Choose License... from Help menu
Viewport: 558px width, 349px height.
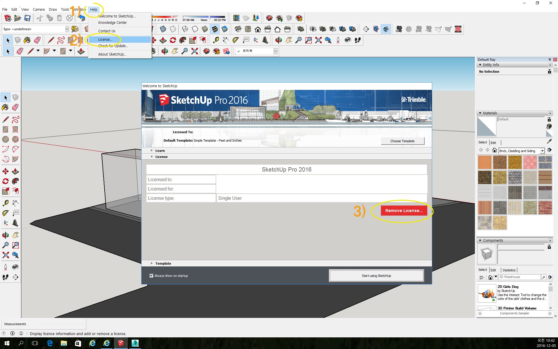point(120,39)
